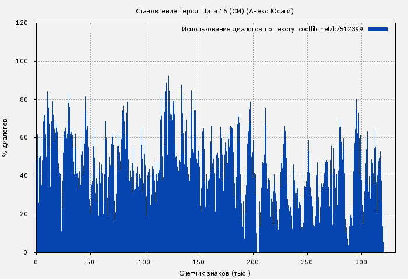Pick the 60 tick label on the y-axis
This screenshot has height=279, width=408.
[24, 138]
